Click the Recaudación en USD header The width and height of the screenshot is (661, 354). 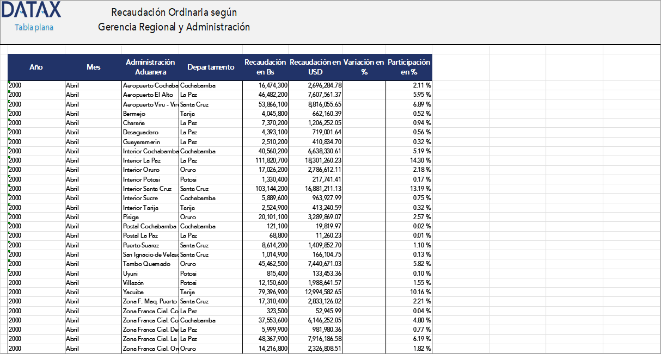tap(315, 67)
